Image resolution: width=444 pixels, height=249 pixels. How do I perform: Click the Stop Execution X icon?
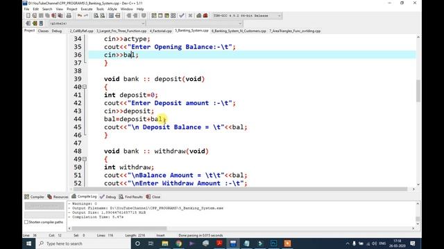point(190,16)
